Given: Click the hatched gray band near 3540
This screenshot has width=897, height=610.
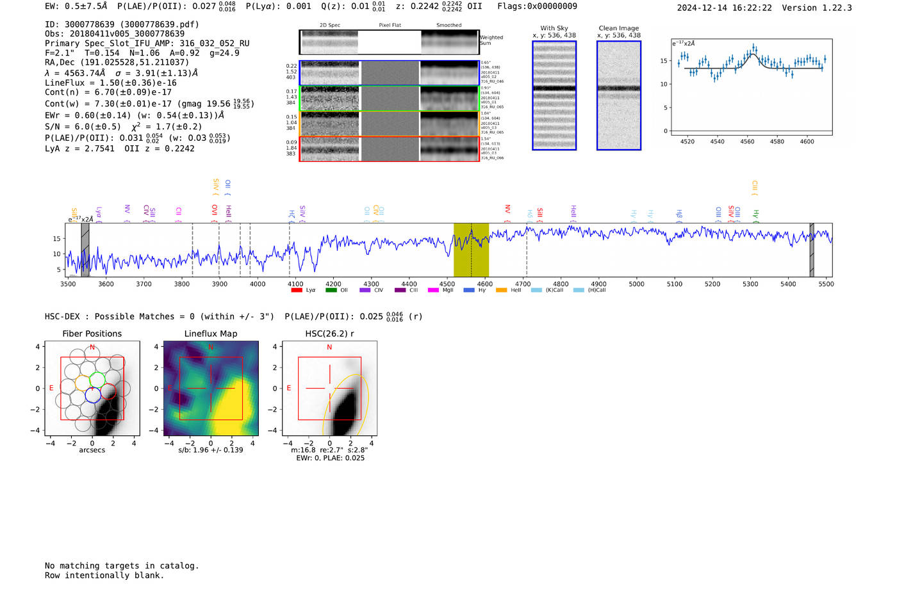Looking at the screenshot, I should (85, 250).
